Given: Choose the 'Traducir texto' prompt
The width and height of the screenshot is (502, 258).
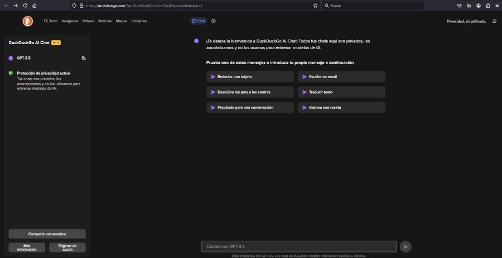Looking at the screenshot, I should tap(341, 92).
